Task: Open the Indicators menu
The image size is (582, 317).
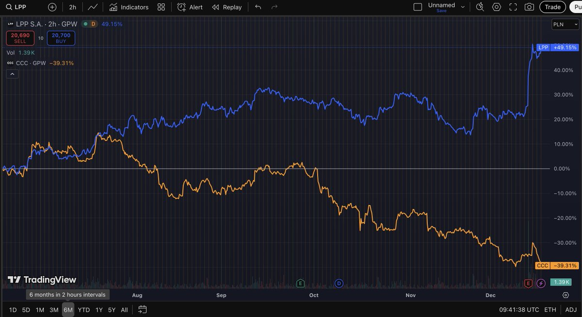Action: 129,7
